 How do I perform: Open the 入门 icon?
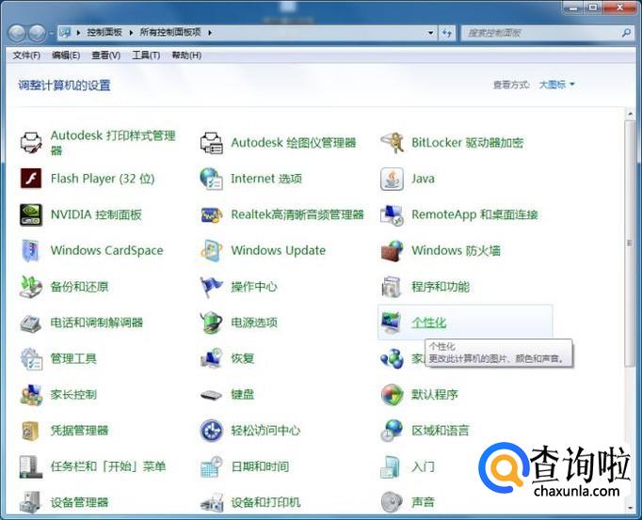tap(391, 466)
